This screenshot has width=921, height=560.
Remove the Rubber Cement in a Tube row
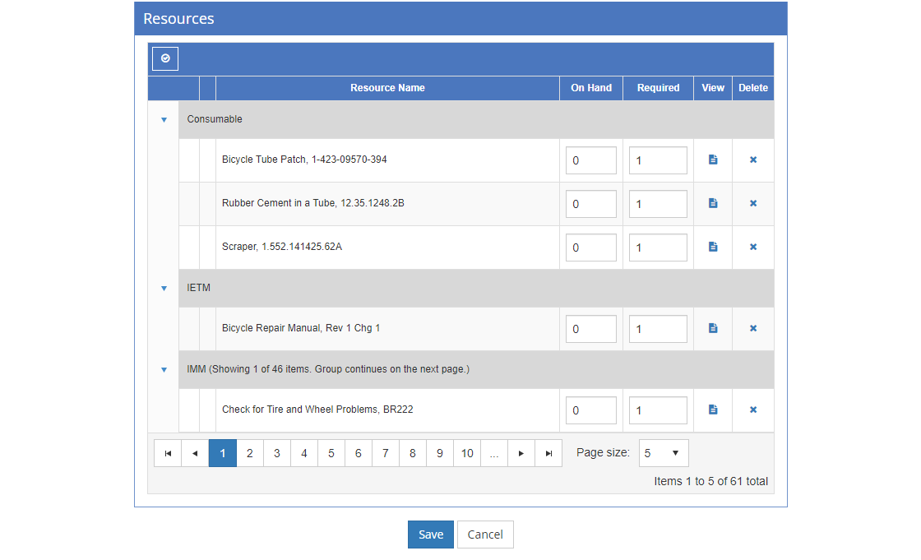coord(753,203)
